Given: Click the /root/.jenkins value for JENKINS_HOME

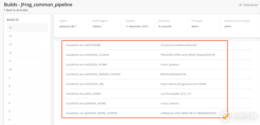Looking at the screenshot, I should click(170, 104).
